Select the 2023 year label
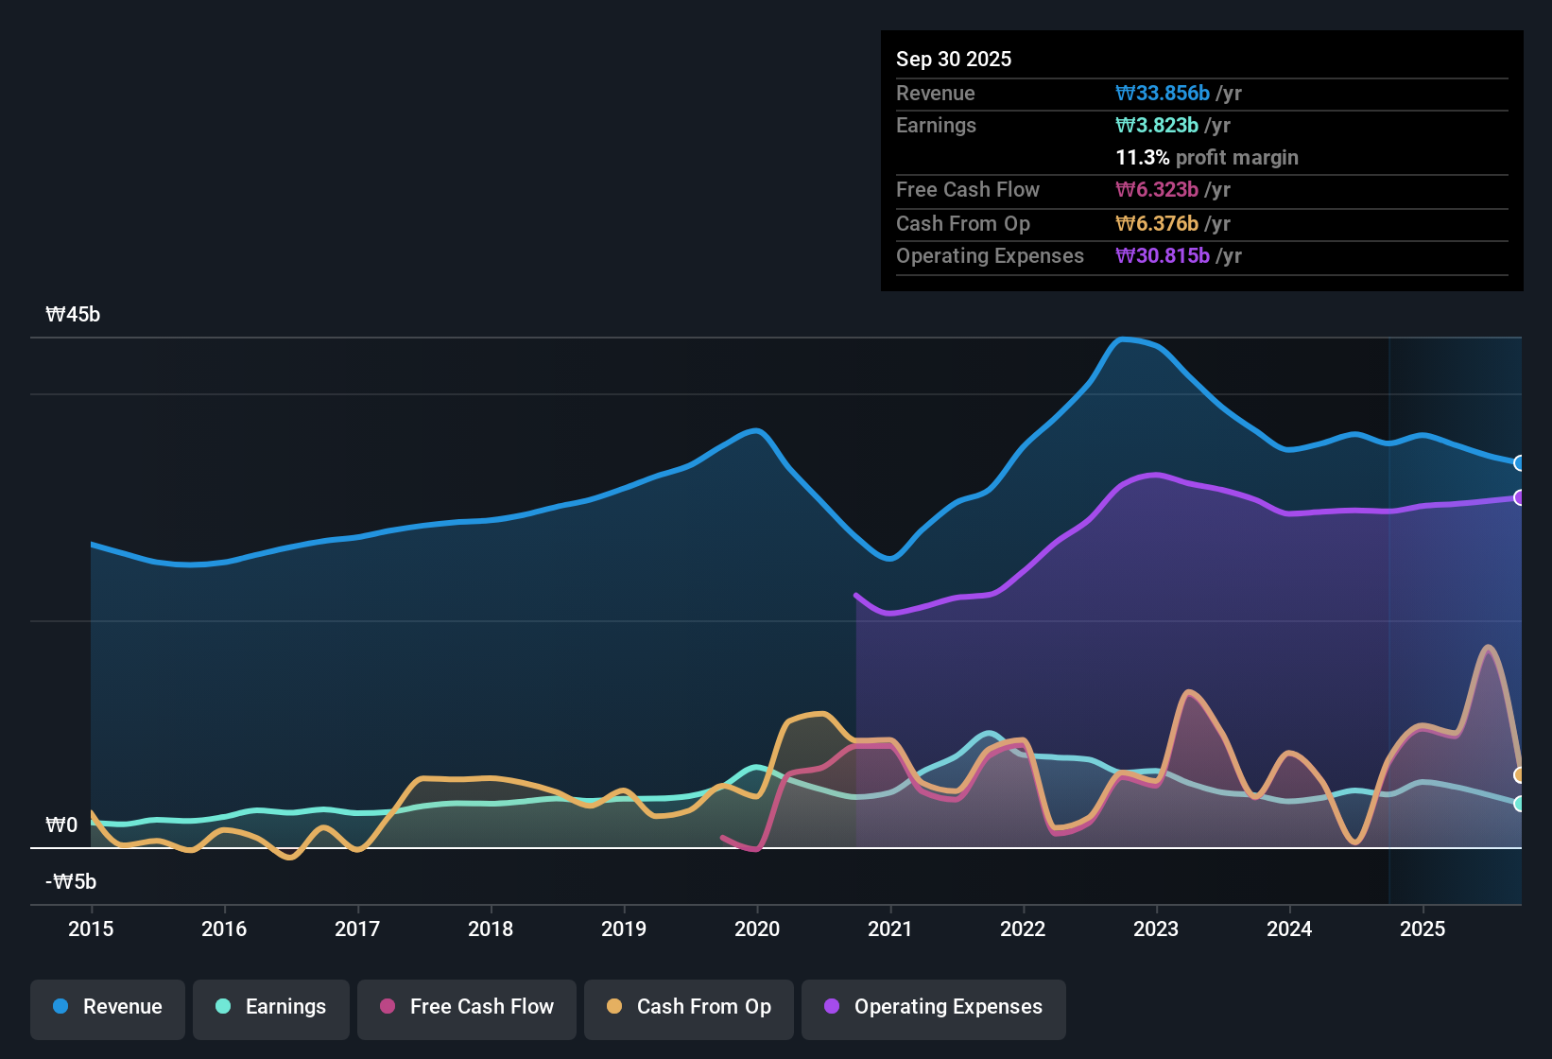This screenshot has width=1552, height=1059. pos(1156,929)
